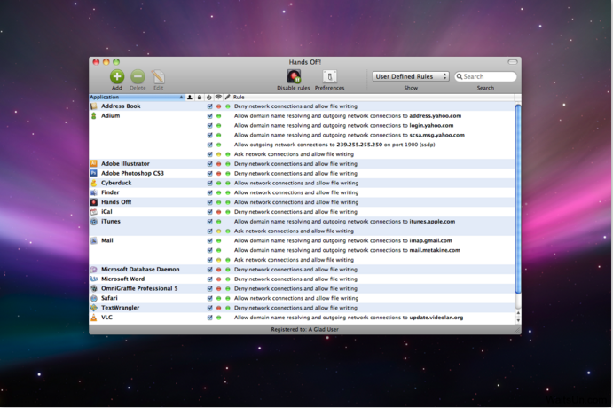Screen dimensions: 613x408
Task: Toggle the Microsoft Word rule checkbox
Action: [210, 279]
